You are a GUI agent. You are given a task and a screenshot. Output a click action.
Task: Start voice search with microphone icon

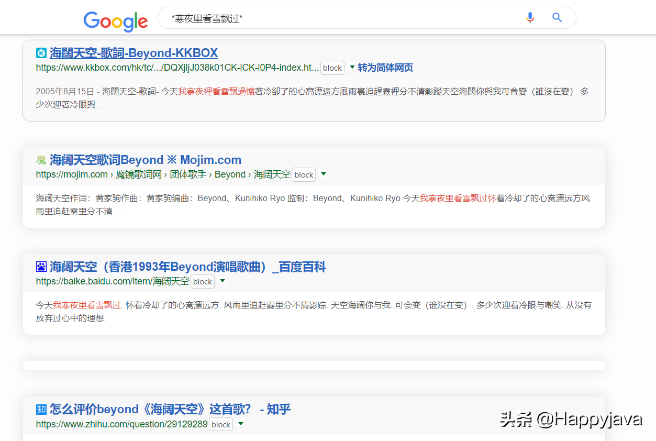(x=530, y=18)
